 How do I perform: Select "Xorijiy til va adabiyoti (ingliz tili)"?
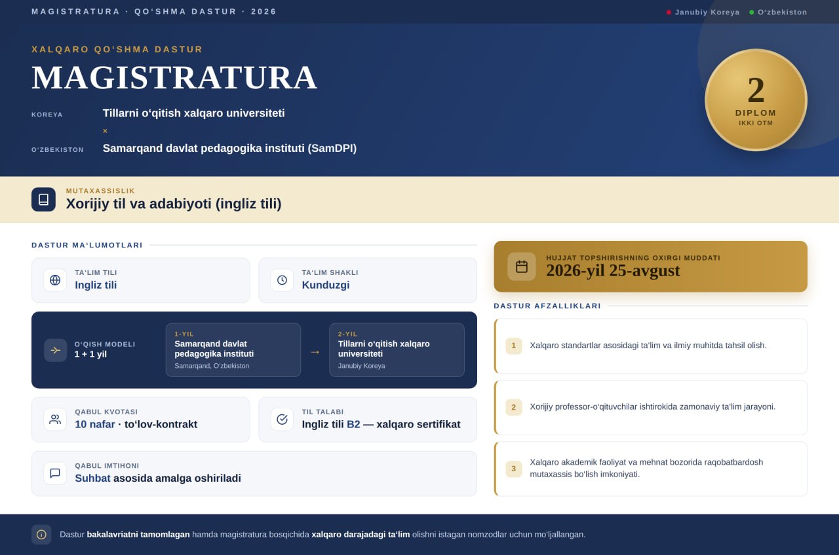(174, 204)
